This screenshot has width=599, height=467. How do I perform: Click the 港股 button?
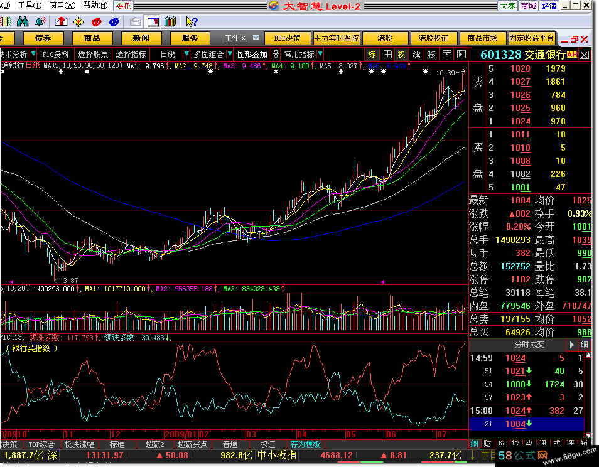(385, 38)
